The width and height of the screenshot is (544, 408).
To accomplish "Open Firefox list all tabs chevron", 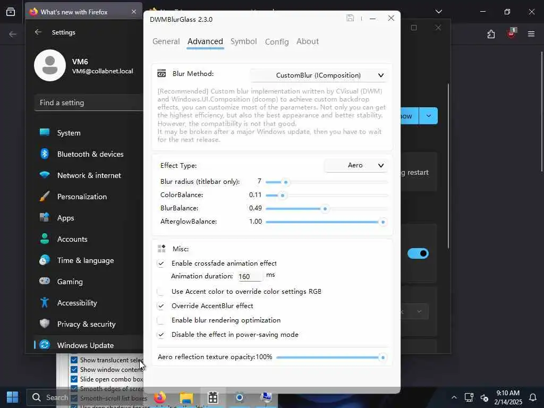I will [x=438, y=12].
